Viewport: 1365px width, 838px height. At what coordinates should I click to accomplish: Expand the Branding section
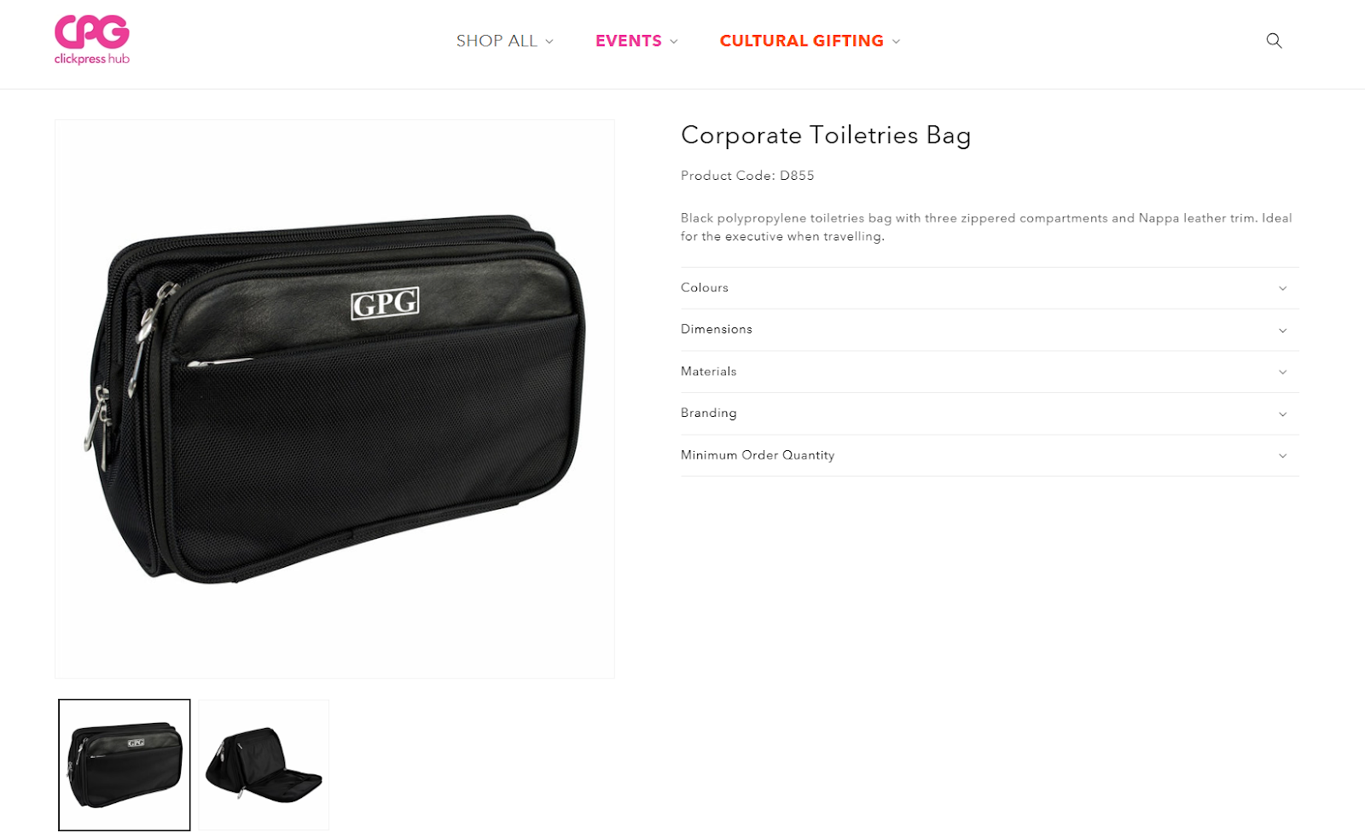[990, 413]
